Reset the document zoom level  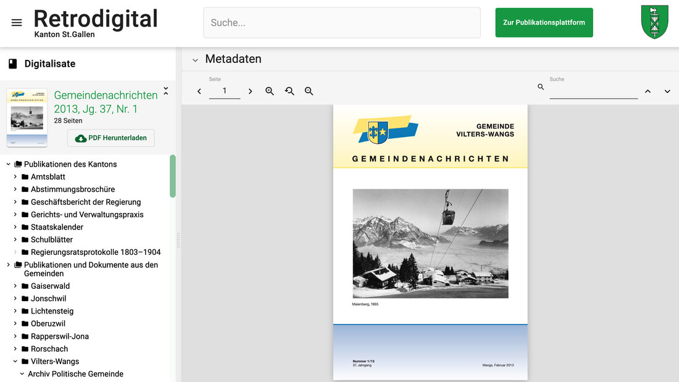tap(290, 91)
